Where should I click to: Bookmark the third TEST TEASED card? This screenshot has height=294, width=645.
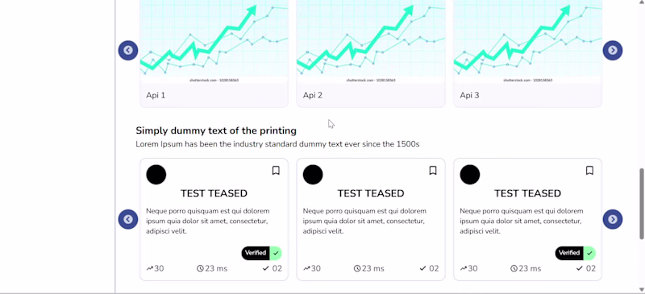[589, 170]
